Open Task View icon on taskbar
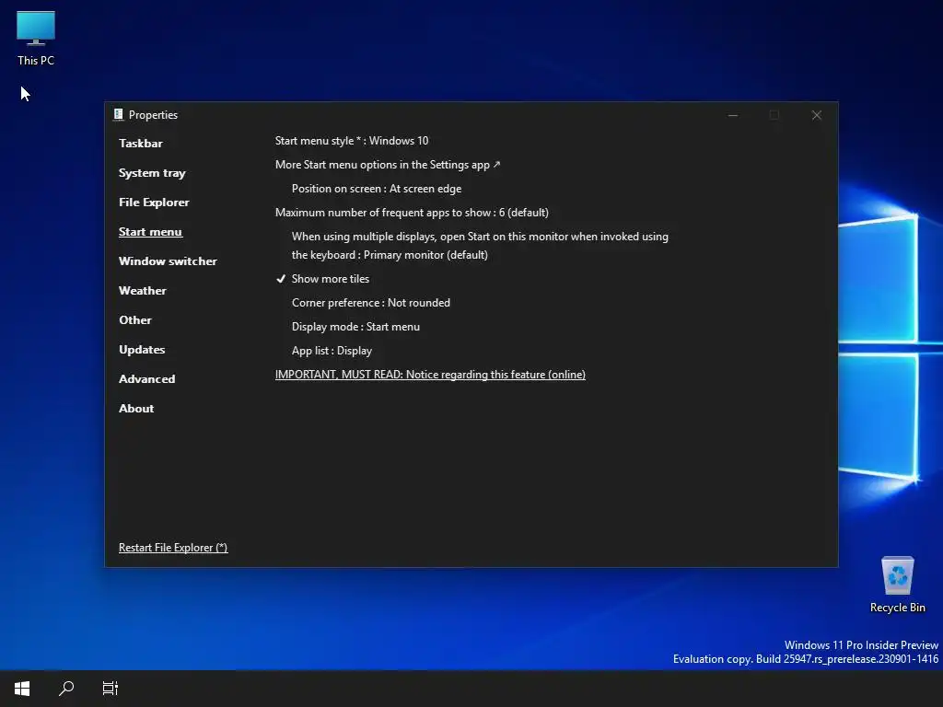The image size is (943, 707). tap(111, 689)
